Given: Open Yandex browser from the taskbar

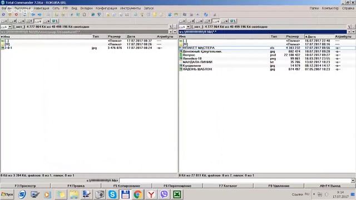Looking at the screenshot, I should coord(151,194).
